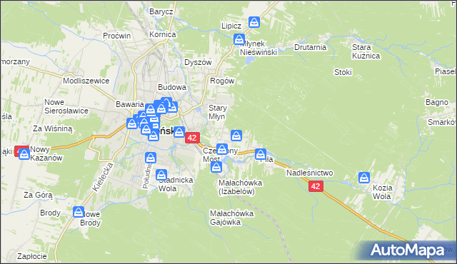Image resolution: width=457 pixels, height=264 pixels.
Task: Click the shop marker at Piła
Action: (x=260, y=154)
